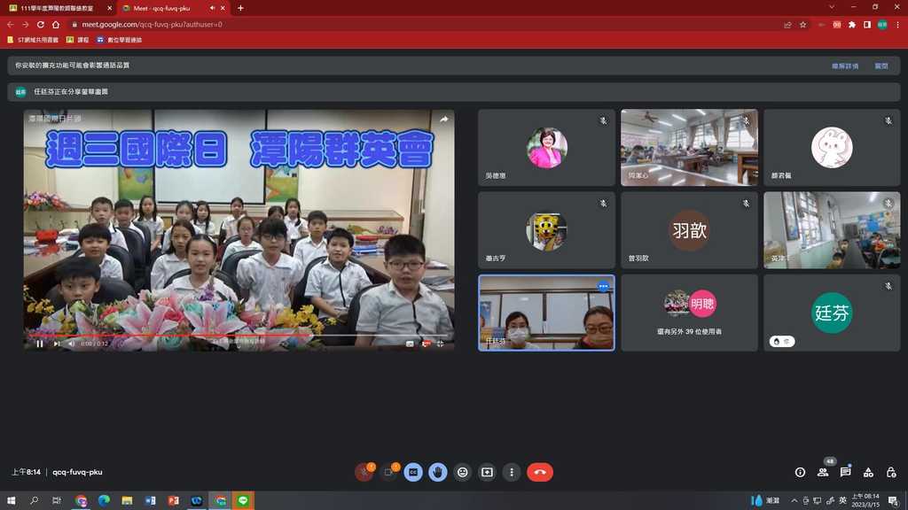Image resolution: width=908 pixels, height=510 pixels.
Task: Turn on the camera in Meet controls
Action: click(x=388, y=473)
